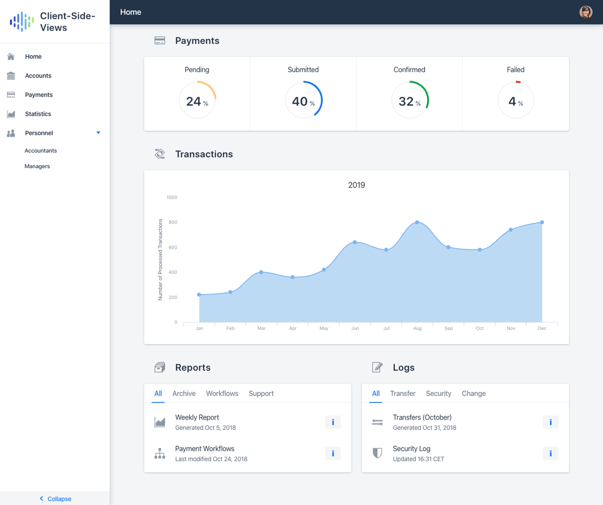Click the Logs pencil-and-paper icon

[377, 367]
